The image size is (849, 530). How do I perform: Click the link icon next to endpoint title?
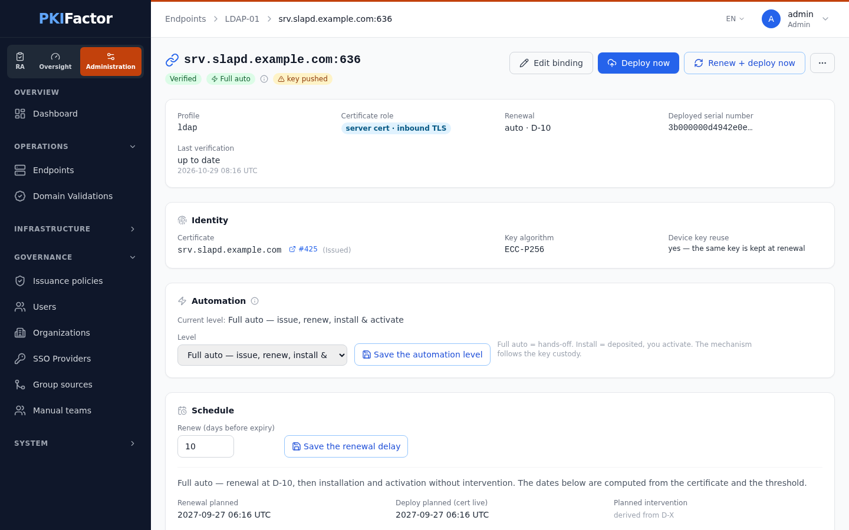point(172,59)
